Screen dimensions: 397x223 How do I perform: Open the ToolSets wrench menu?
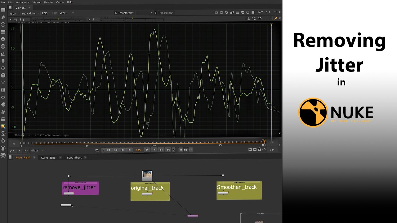tap(3, 112)
